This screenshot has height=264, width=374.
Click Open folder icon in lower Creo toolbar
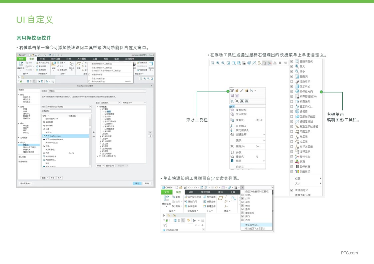181,188
